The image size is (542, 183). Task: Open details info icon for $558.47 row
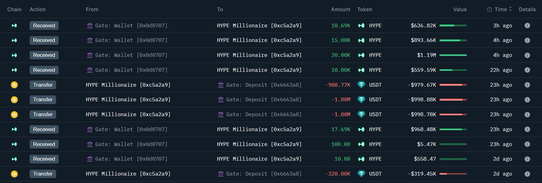[x=527, y=159]
